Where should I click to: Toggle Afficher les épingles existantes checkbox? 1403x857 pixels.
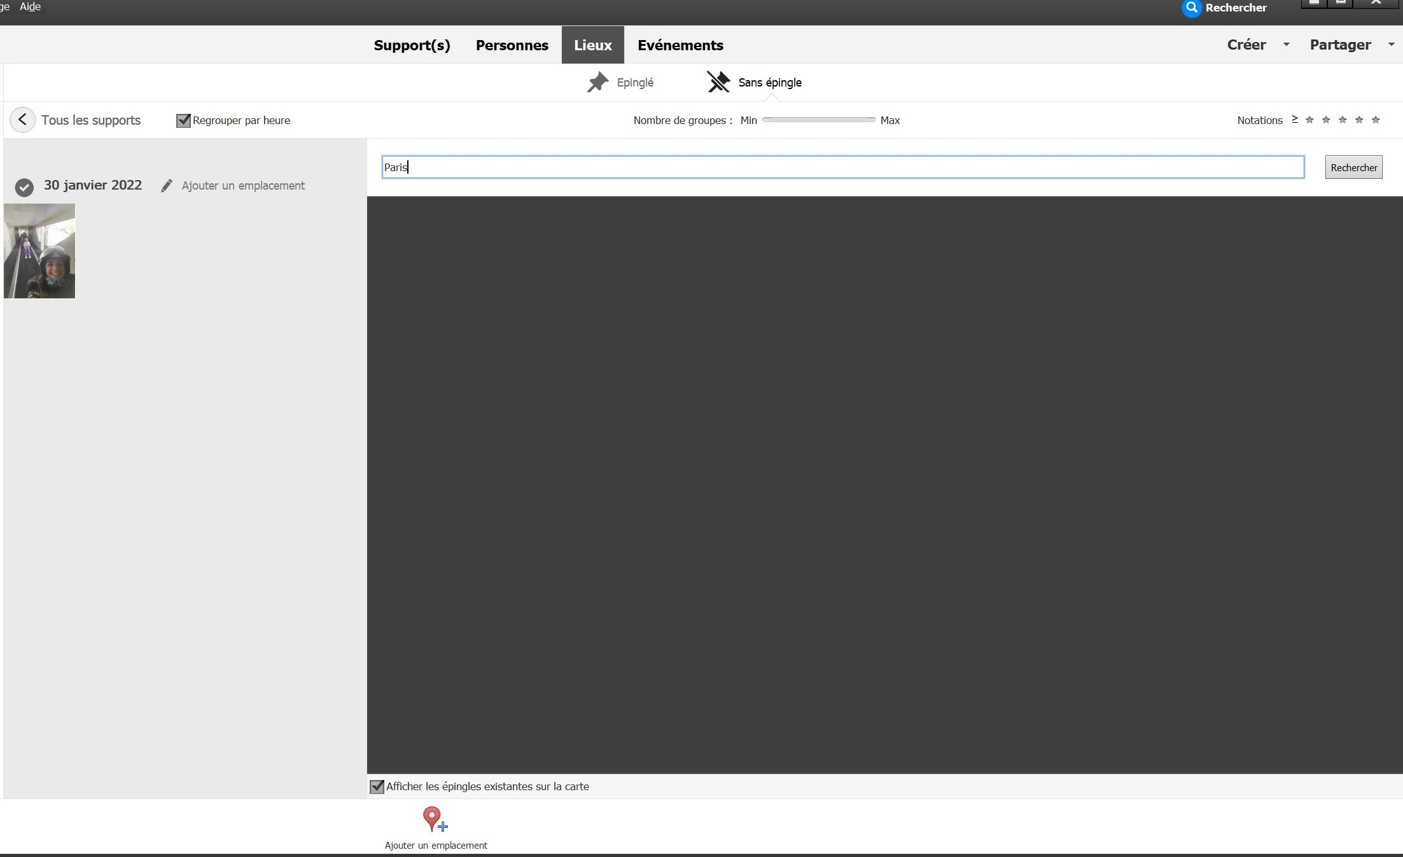pos(377,786)
